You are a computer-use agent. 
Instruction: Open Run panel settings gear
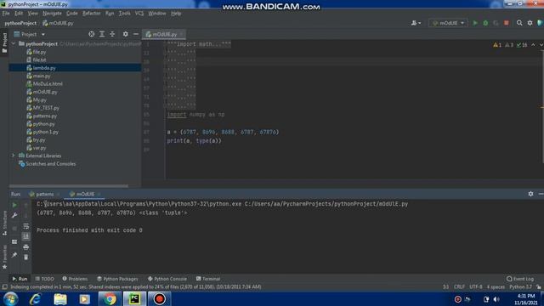point(530,194)
